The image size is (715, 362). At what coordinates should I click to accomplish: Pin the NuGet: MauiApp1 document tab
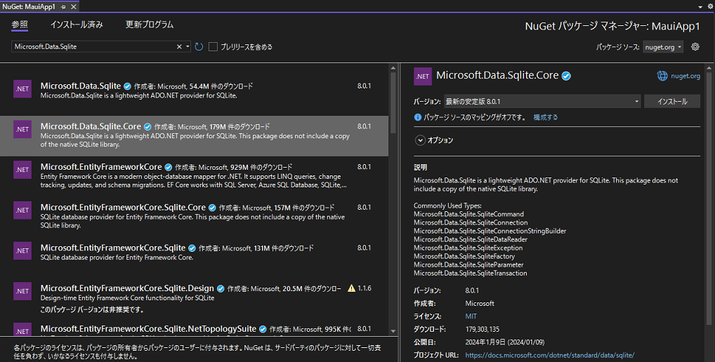pos(63,7)
